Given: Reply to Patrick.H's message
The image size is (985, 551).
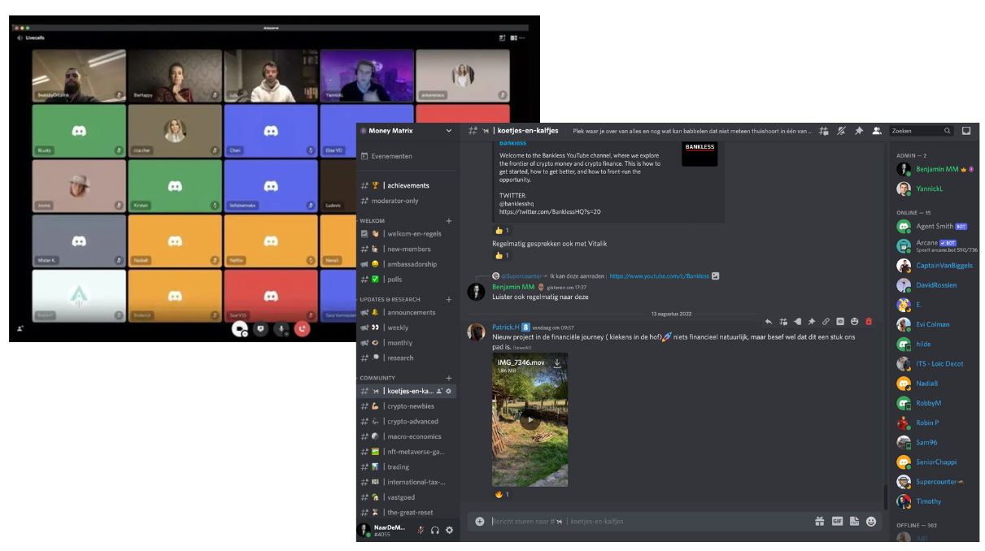Looking at the screenshot, I should (x=769, y=322).
